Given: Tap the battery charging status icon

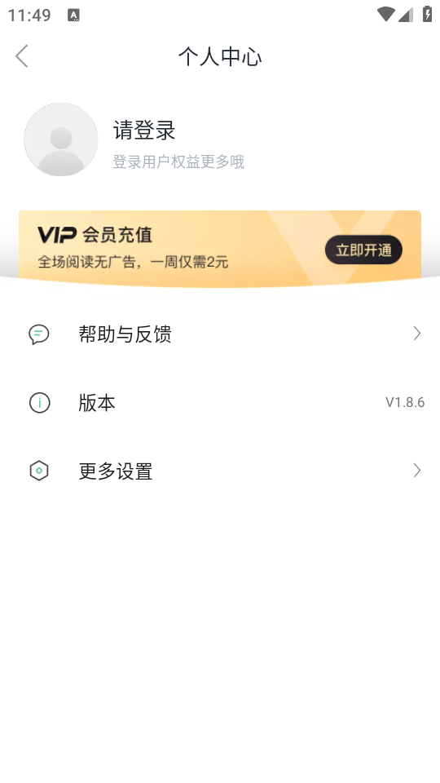Looking at the screenshot, I should click(427, 14).
